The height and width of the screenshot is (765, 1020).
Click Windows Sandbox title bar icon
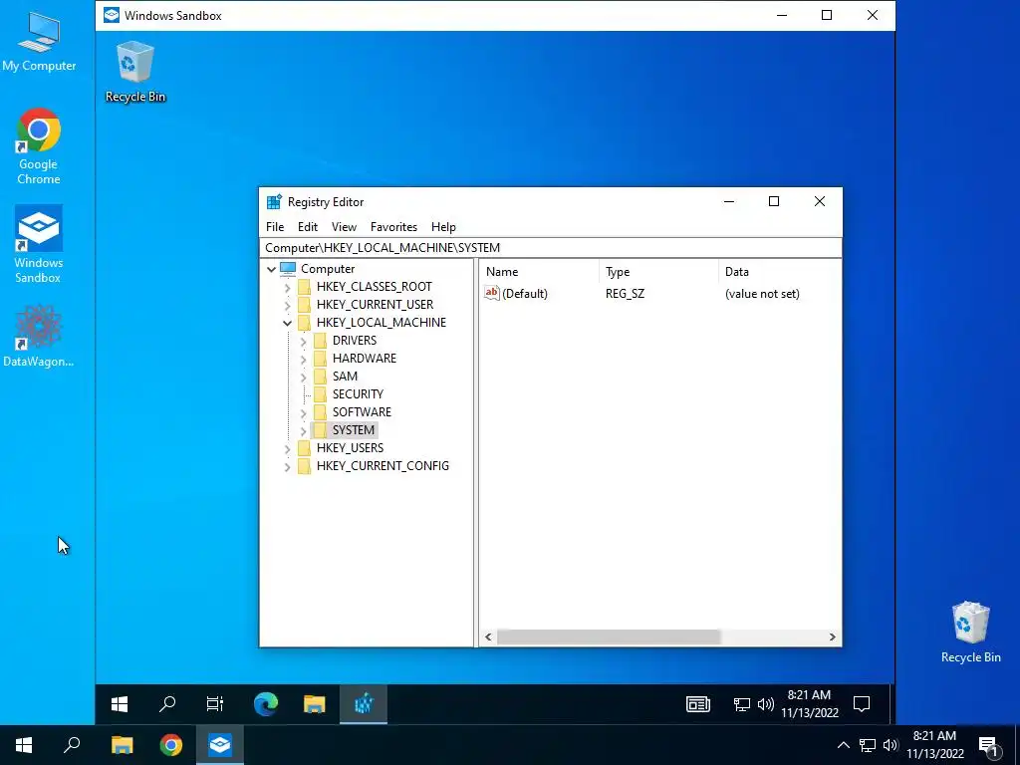[x=112, y=15]
